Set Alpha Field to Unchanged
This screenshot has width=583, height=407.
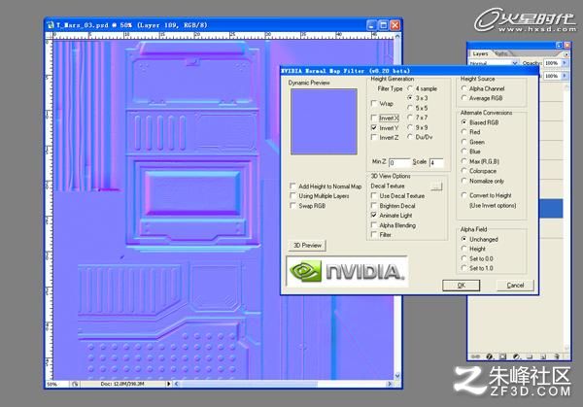[x=463, y=239]
